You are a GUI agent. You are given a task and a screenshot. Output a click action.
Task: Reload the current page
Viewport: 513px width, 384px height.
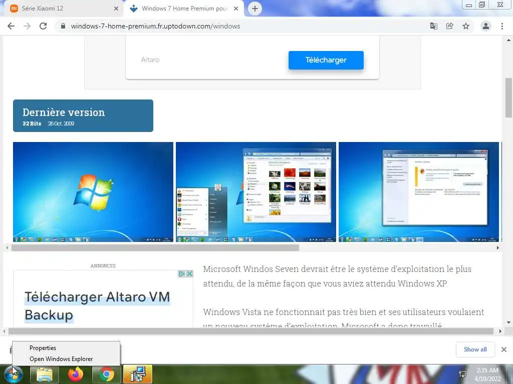tap(43, 26)
